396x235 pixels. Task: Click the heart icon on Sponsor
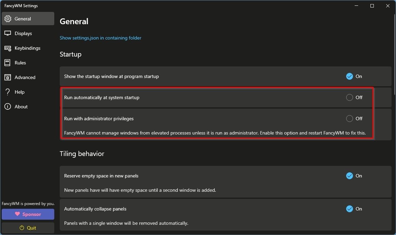click(x=18, y=214)
